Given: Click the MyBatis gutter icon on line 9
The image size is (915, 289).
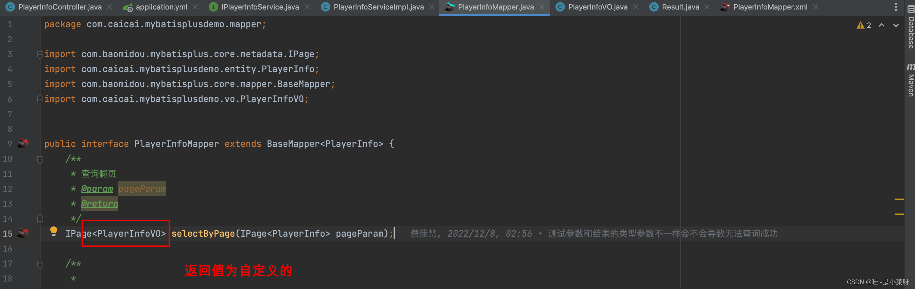Looking at the screenshot, I should click(23, 143).
